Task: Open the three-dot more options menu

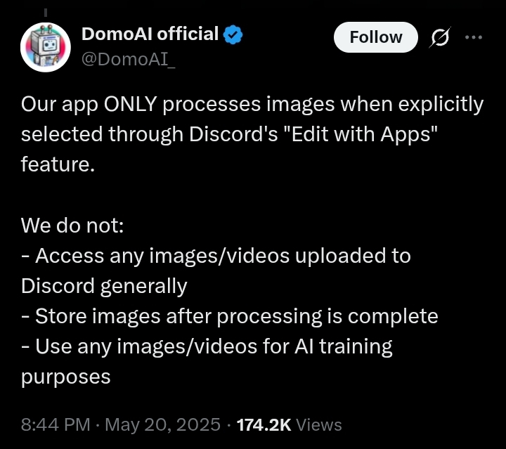Action: click(x=474, y=37)
